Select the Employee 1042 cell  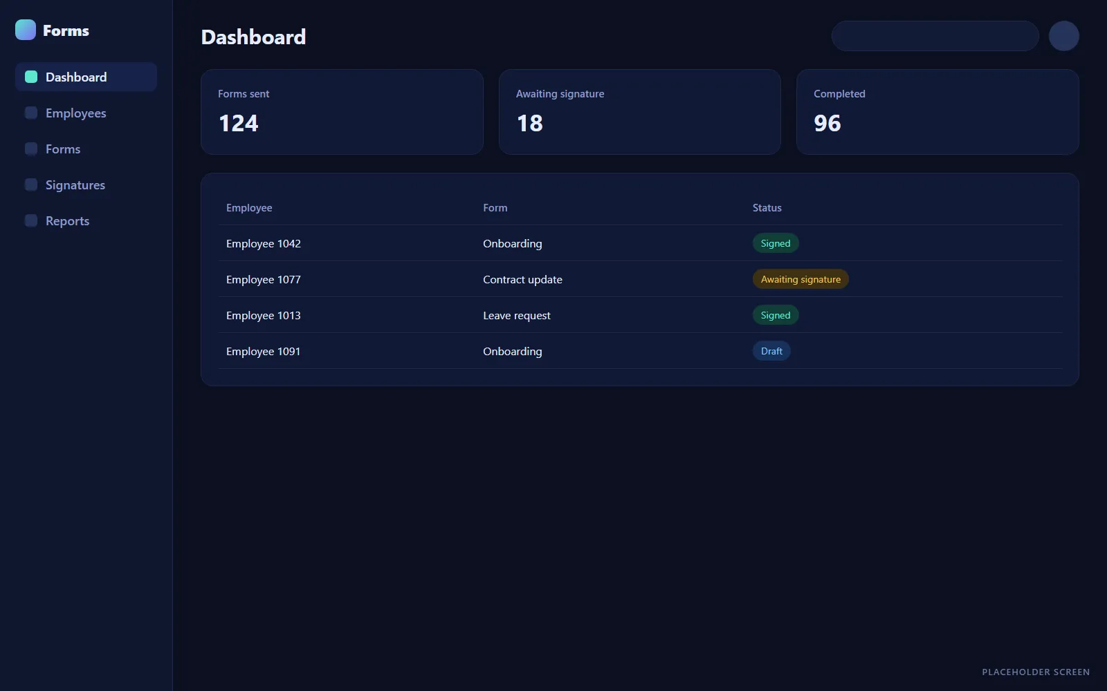pyautogui.click(x=264, y=243)
